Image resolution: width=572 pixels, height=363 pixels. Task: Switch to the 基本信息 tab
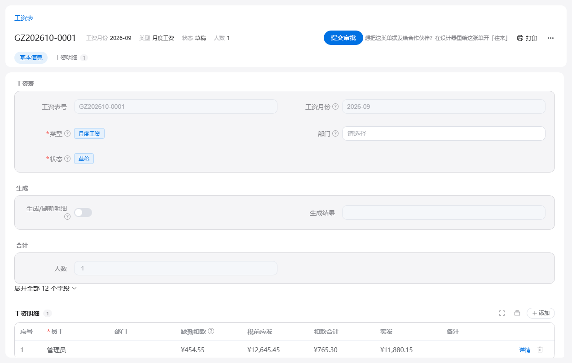point(31,58)
